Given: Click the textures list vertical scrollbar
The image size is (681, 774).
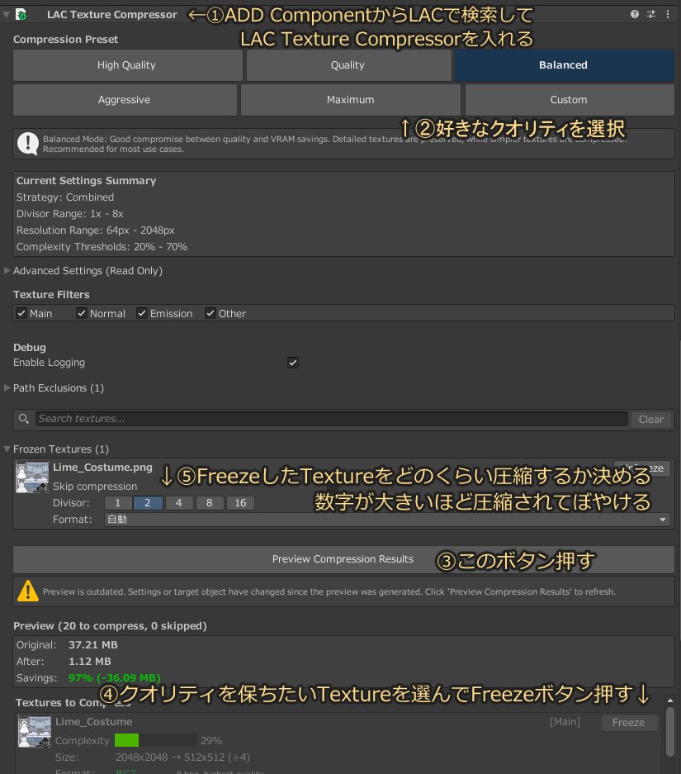Looking at the screenshot, I should pos(669,732).
